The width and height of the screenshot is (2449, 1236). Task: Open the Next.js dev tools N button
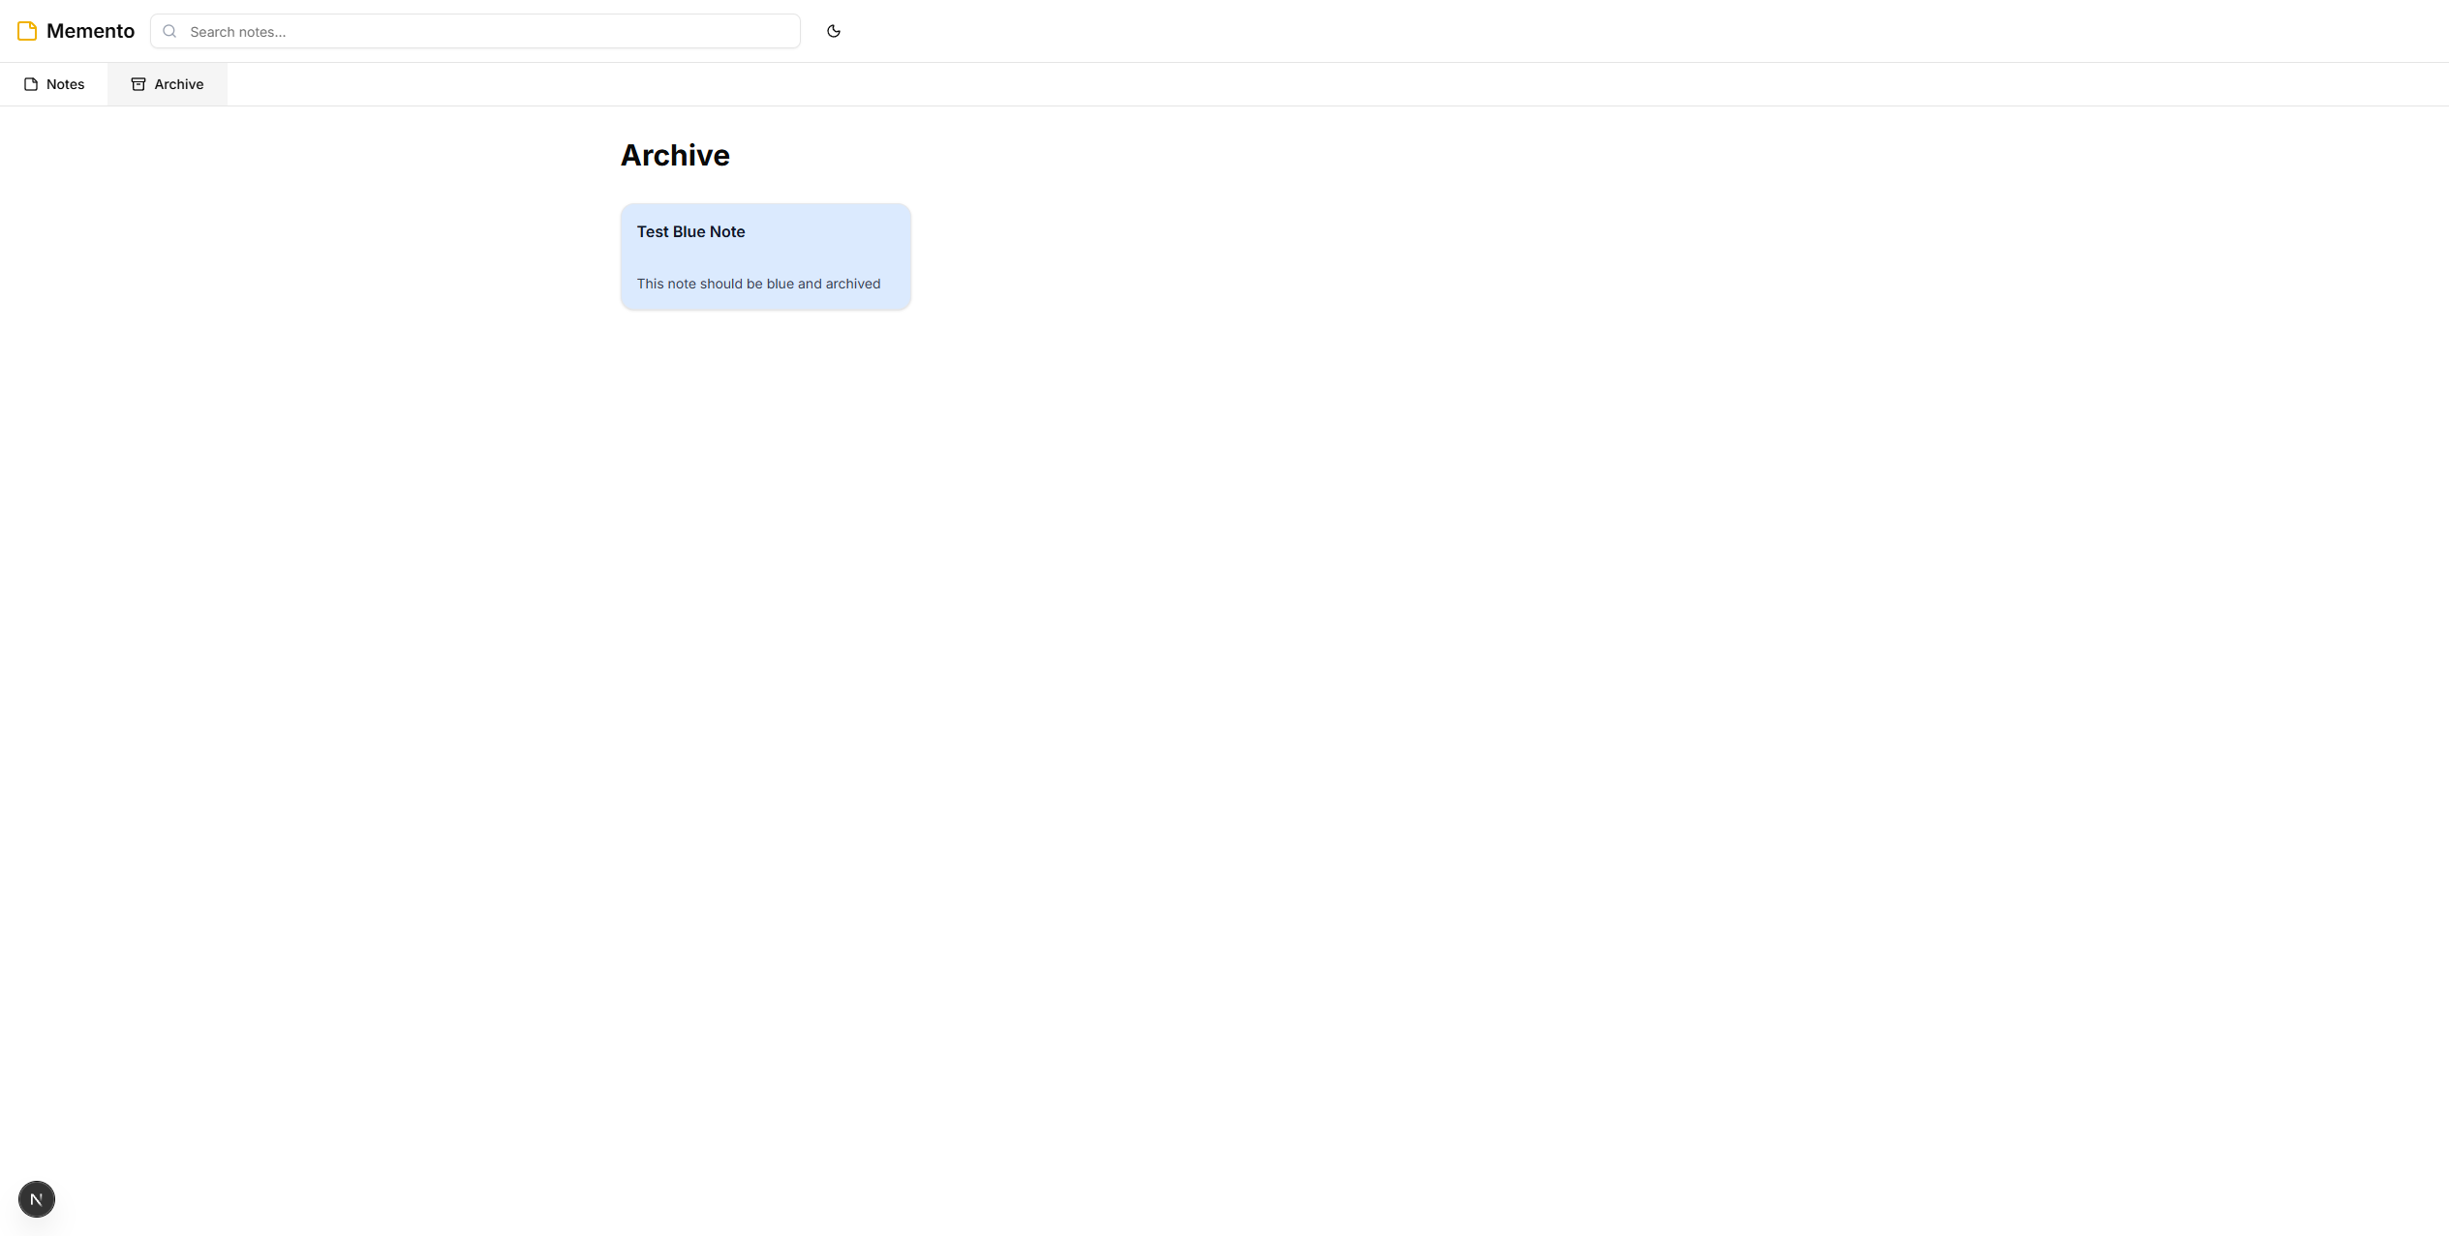pyautogui.click(x=37, y=1199)
